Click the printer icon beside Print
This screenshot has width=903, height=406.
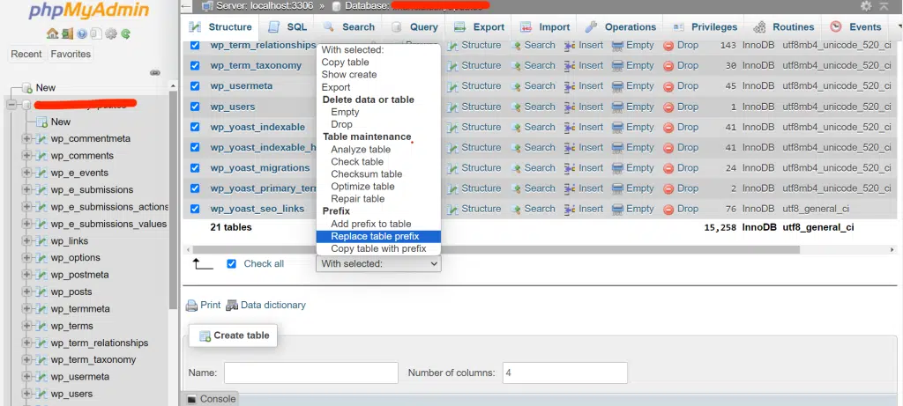(191, 306)
